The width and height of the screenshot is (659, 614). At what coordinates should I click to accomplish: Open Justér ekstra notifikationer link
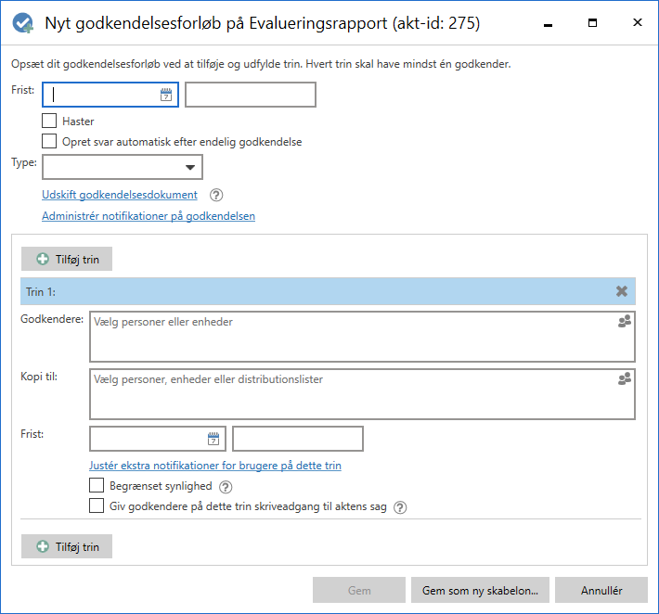pyautogui.click(x=215, y=466)
